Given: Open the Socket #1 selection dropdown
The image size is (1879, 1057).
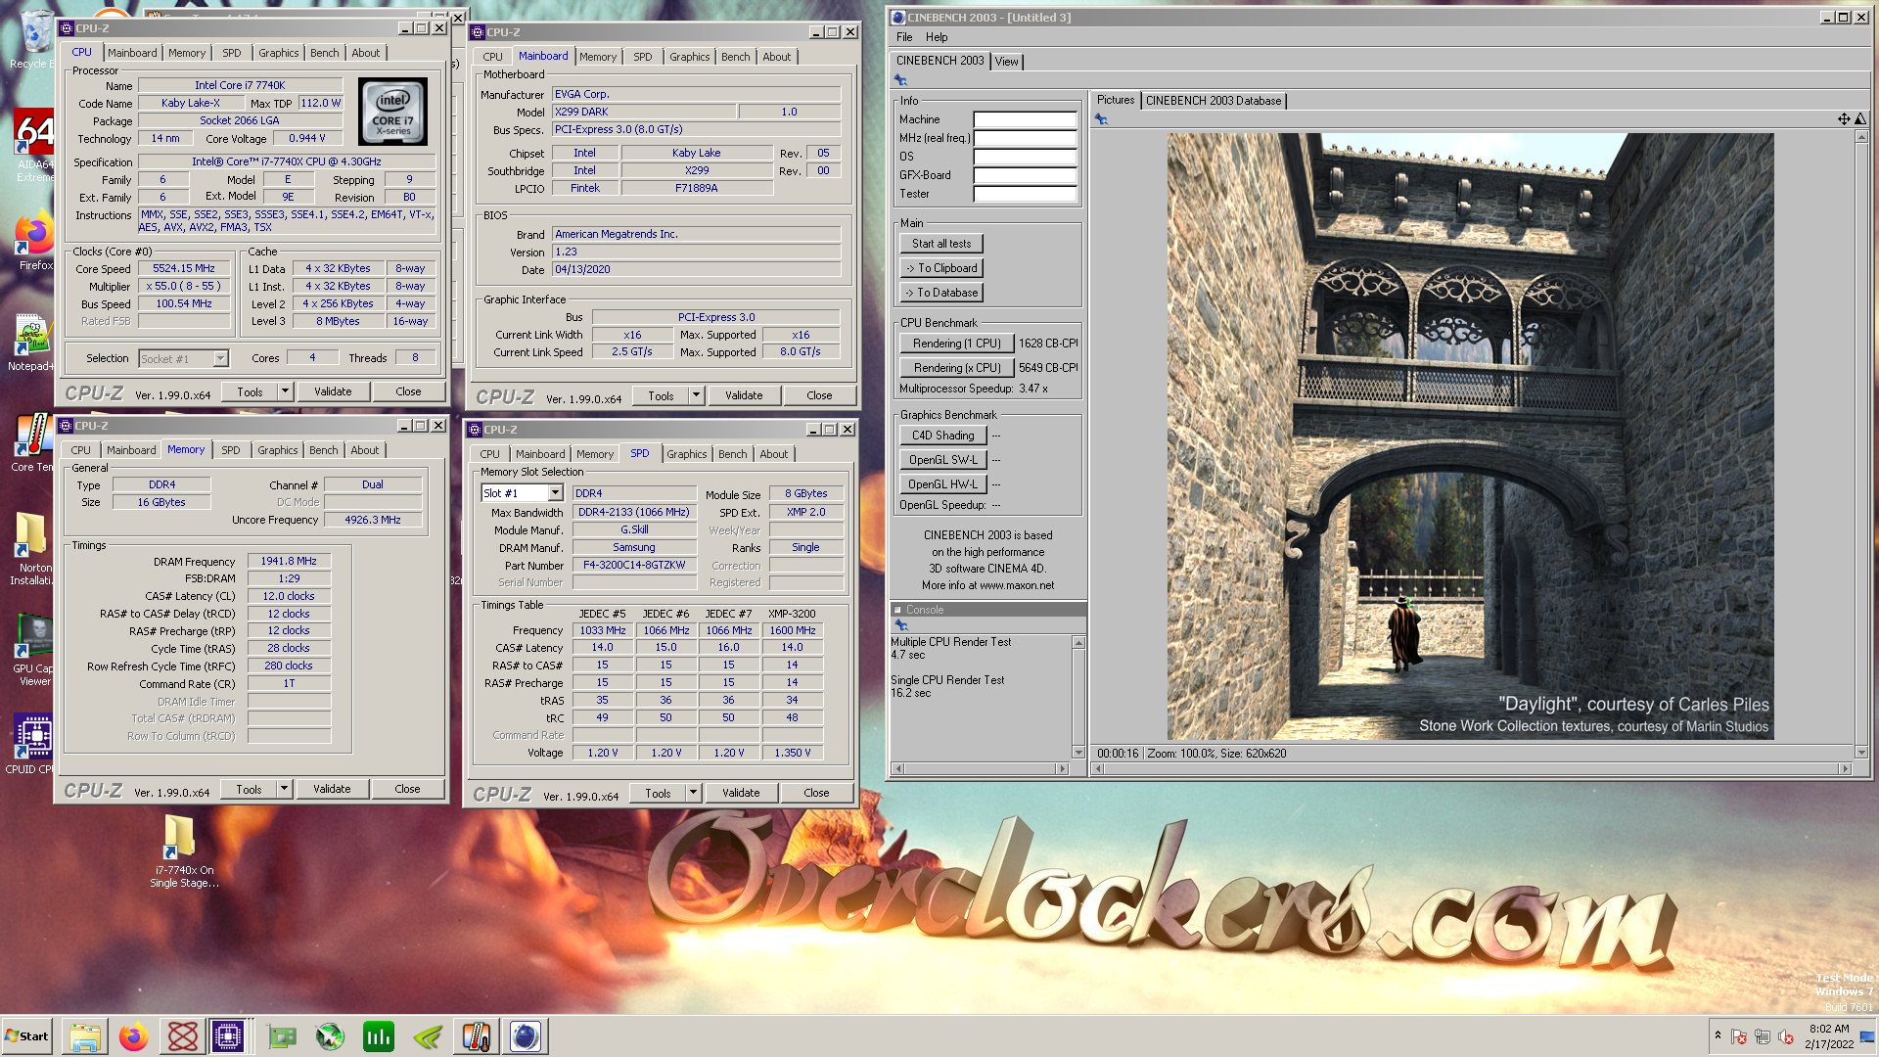Looking at the screenshot, I should (x=220, y=358).
